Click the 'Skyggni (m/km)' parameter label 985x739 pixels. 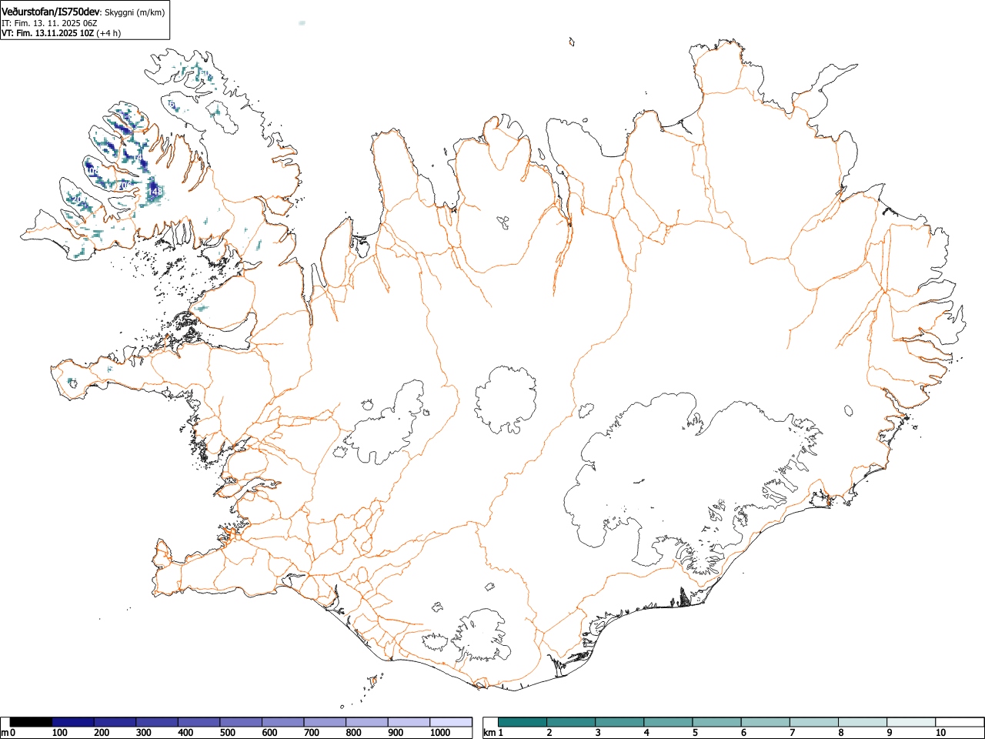(134, 12)
